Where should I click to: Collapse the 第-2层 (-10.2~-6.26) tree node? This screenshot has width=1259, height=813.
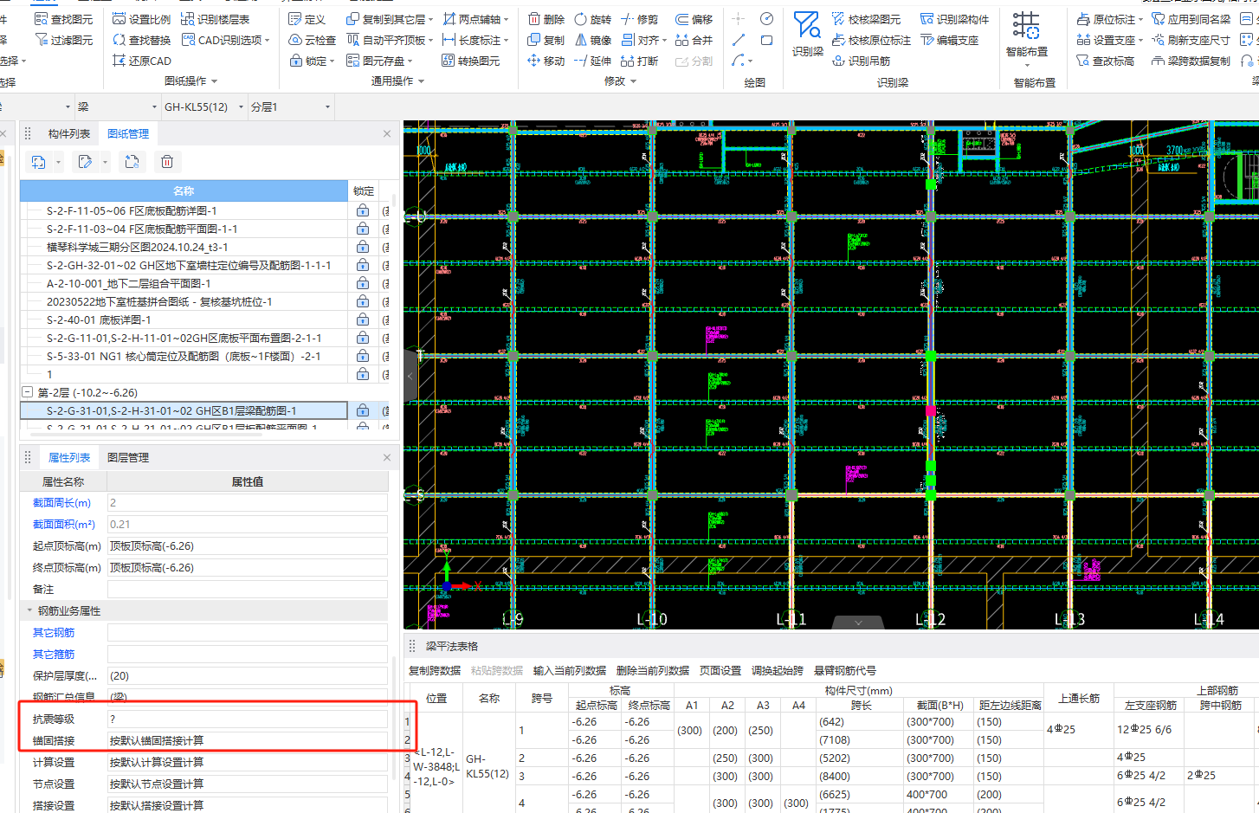(x=27, y=392)
